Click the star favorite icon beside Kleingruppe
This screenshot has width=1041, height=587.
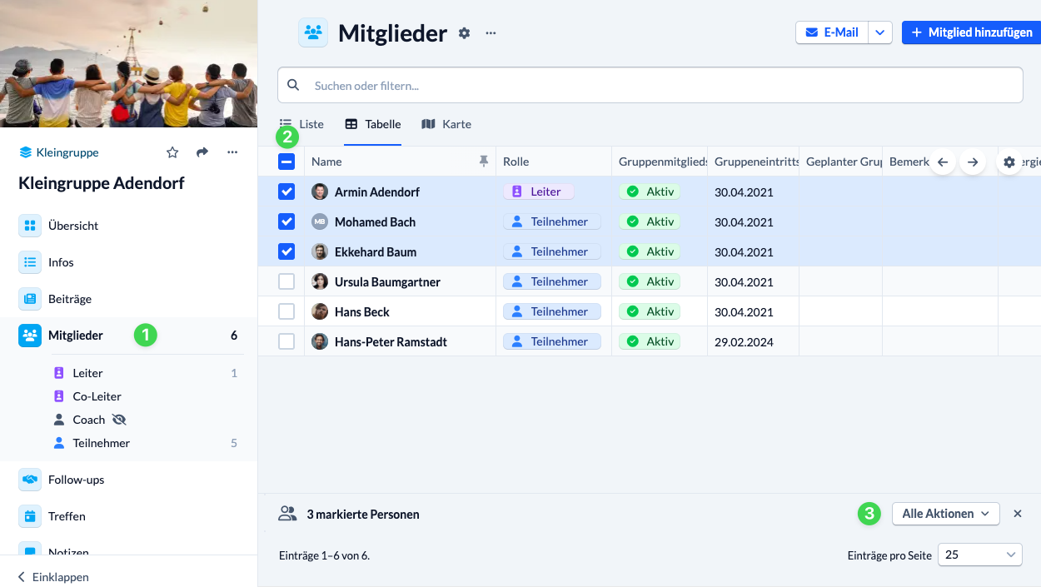(172, 152)
